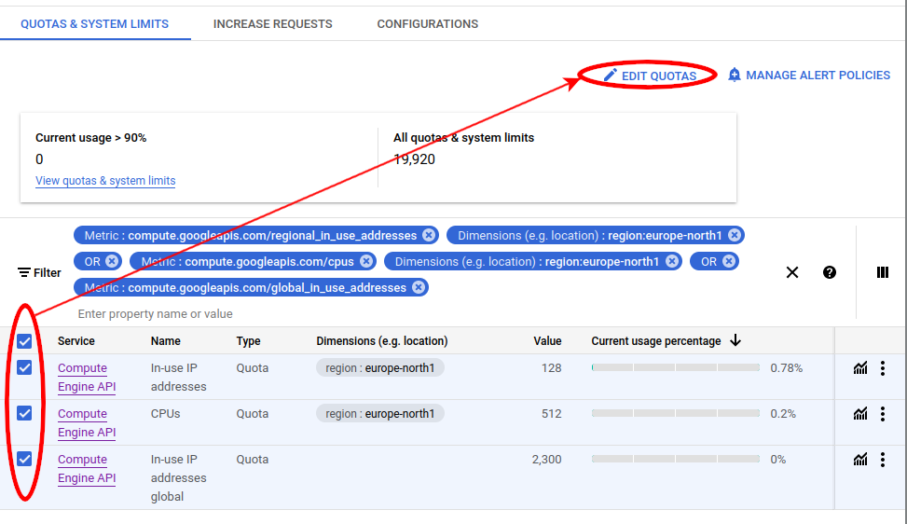The width and height of the screenshot is (907, 524).
Task: Remove the global_in_use_addresses metric filter chip
Action: click(419, 288)
